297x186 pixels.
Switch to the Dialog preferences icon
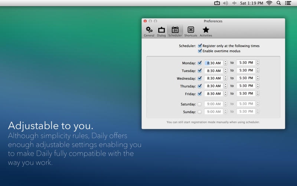coord(161,32)
